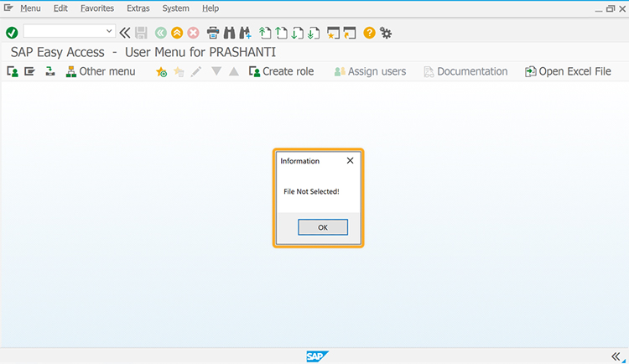
Task: Click the Open Excel File button
Action: click(x=568, y=71)
